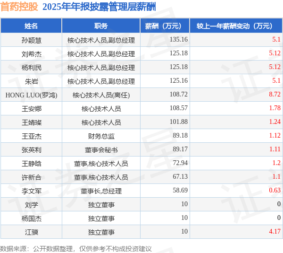This screenshot has width=283, height=253.
Task: Click the name cell 朱岩
Action: point(32,81)
